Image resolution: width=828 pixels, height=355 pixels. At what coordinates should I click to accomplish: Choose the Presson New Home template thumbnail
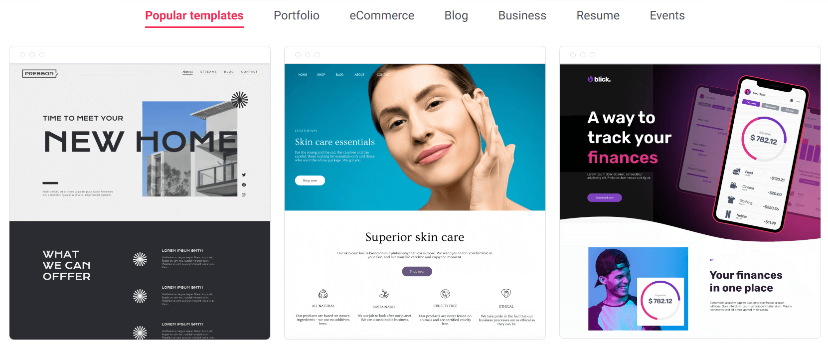(140, 193)
